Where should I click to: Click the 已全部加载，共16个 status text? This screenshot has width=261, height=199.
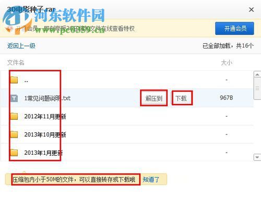click(x=228, y=46)
